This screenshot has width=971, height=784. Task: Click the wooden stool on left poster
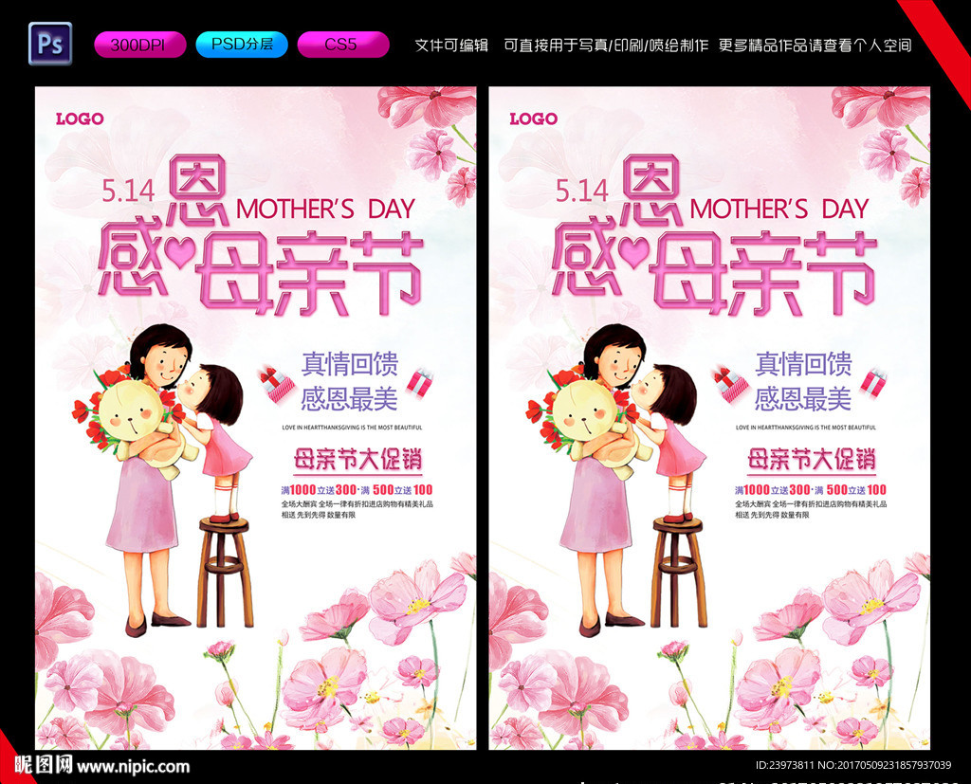(x=226, y=573)
